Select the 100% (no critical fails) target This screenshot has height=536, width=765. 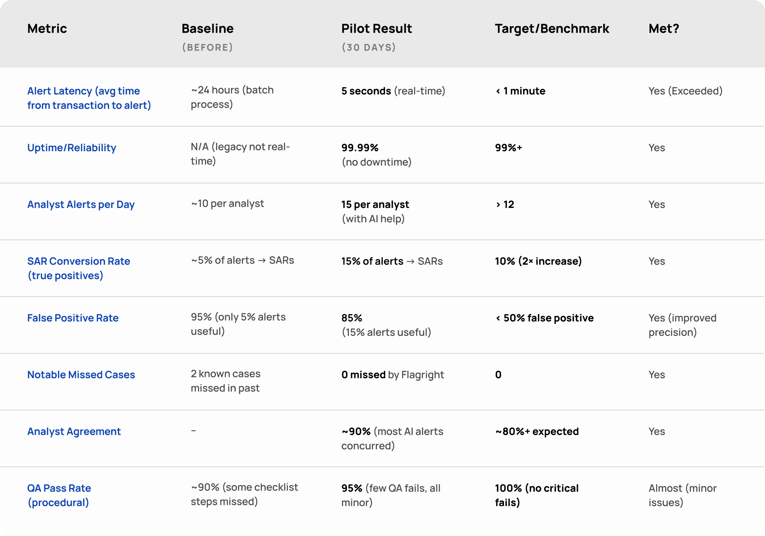point(536,495)
